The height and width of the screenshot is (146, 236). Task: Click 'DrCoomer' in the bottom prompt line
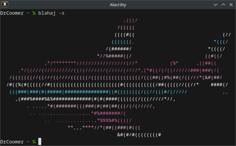coord(12,142)
